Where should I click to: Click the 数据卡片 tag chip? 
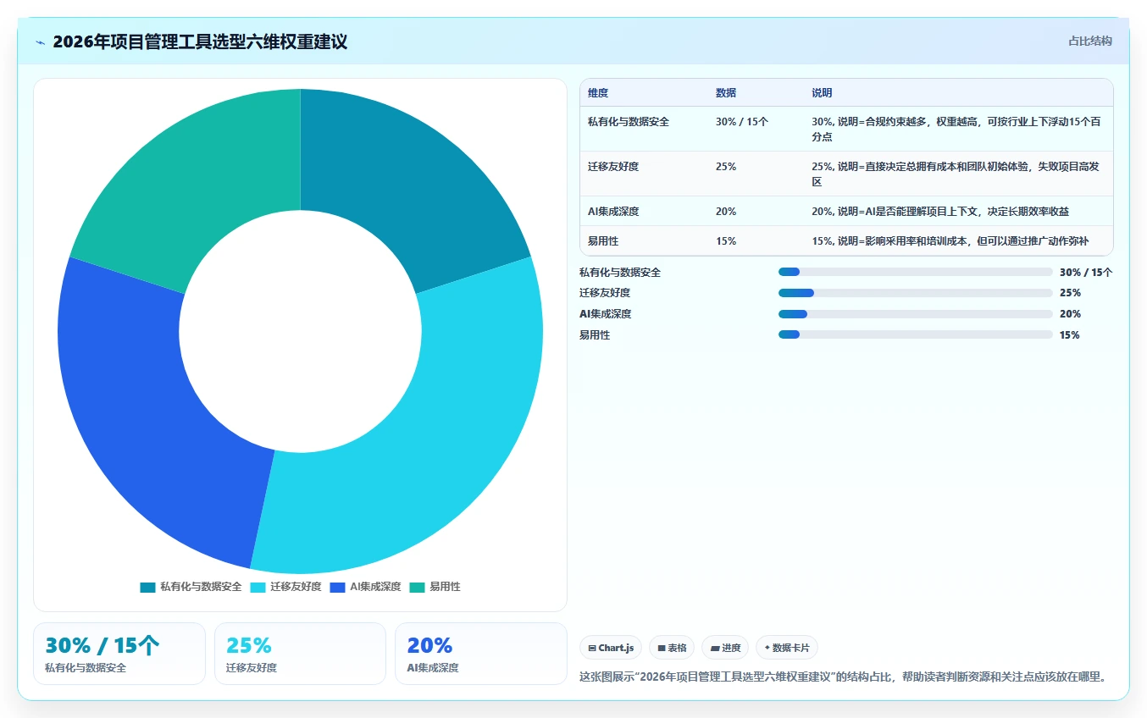coord(787,648)
